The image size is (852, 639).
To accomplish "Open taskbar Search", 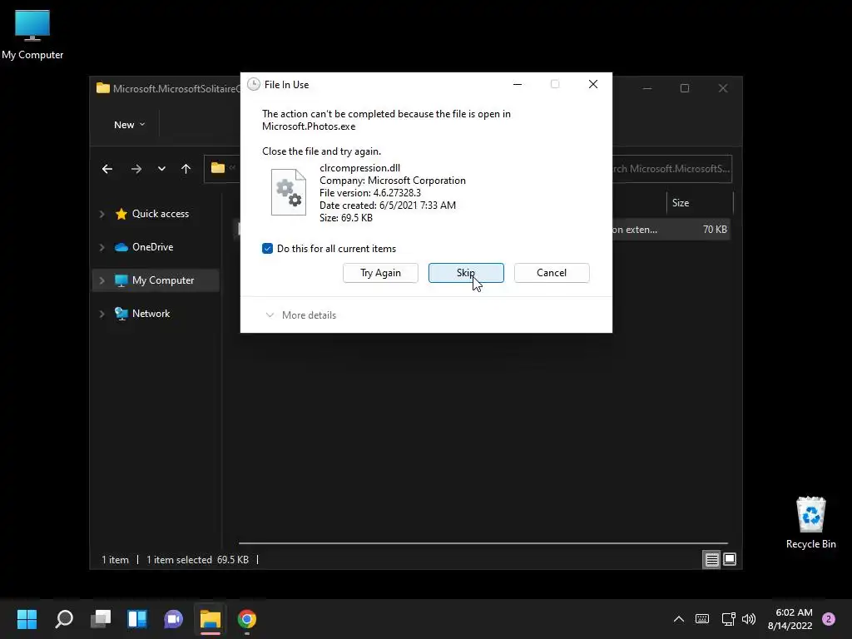I will coord(64,619).
